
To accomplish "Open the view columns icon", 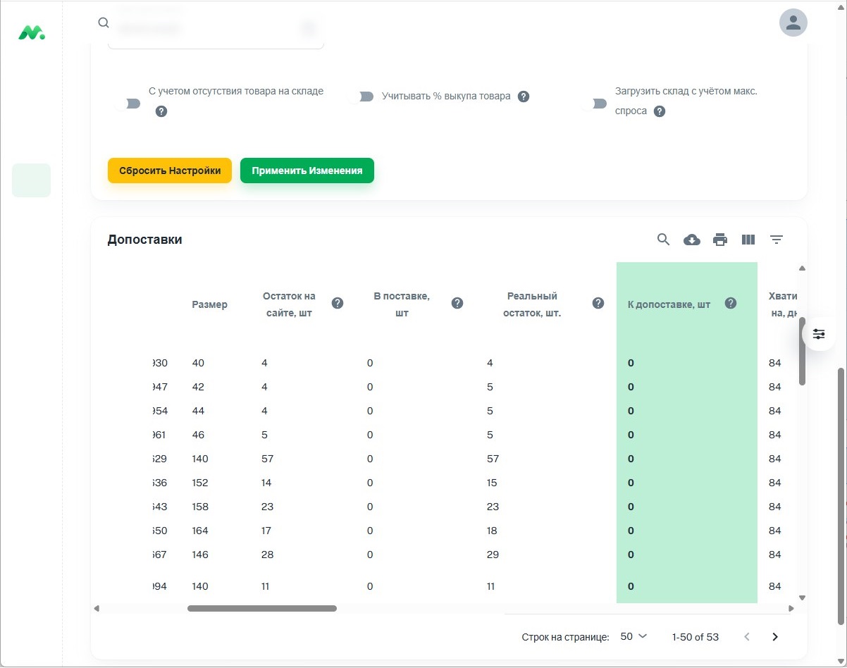I will point(748,240).
